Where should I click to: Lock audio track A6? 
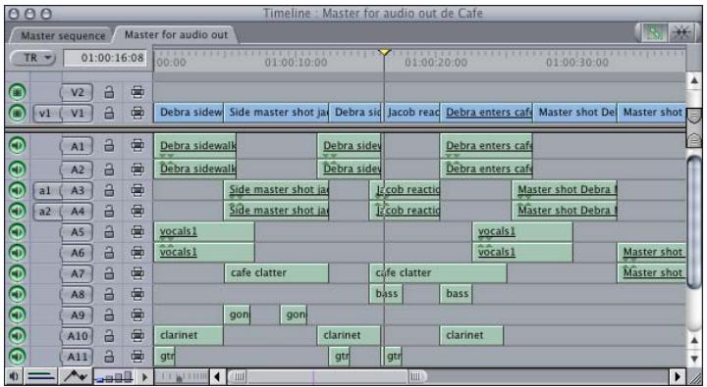(109, 253)
